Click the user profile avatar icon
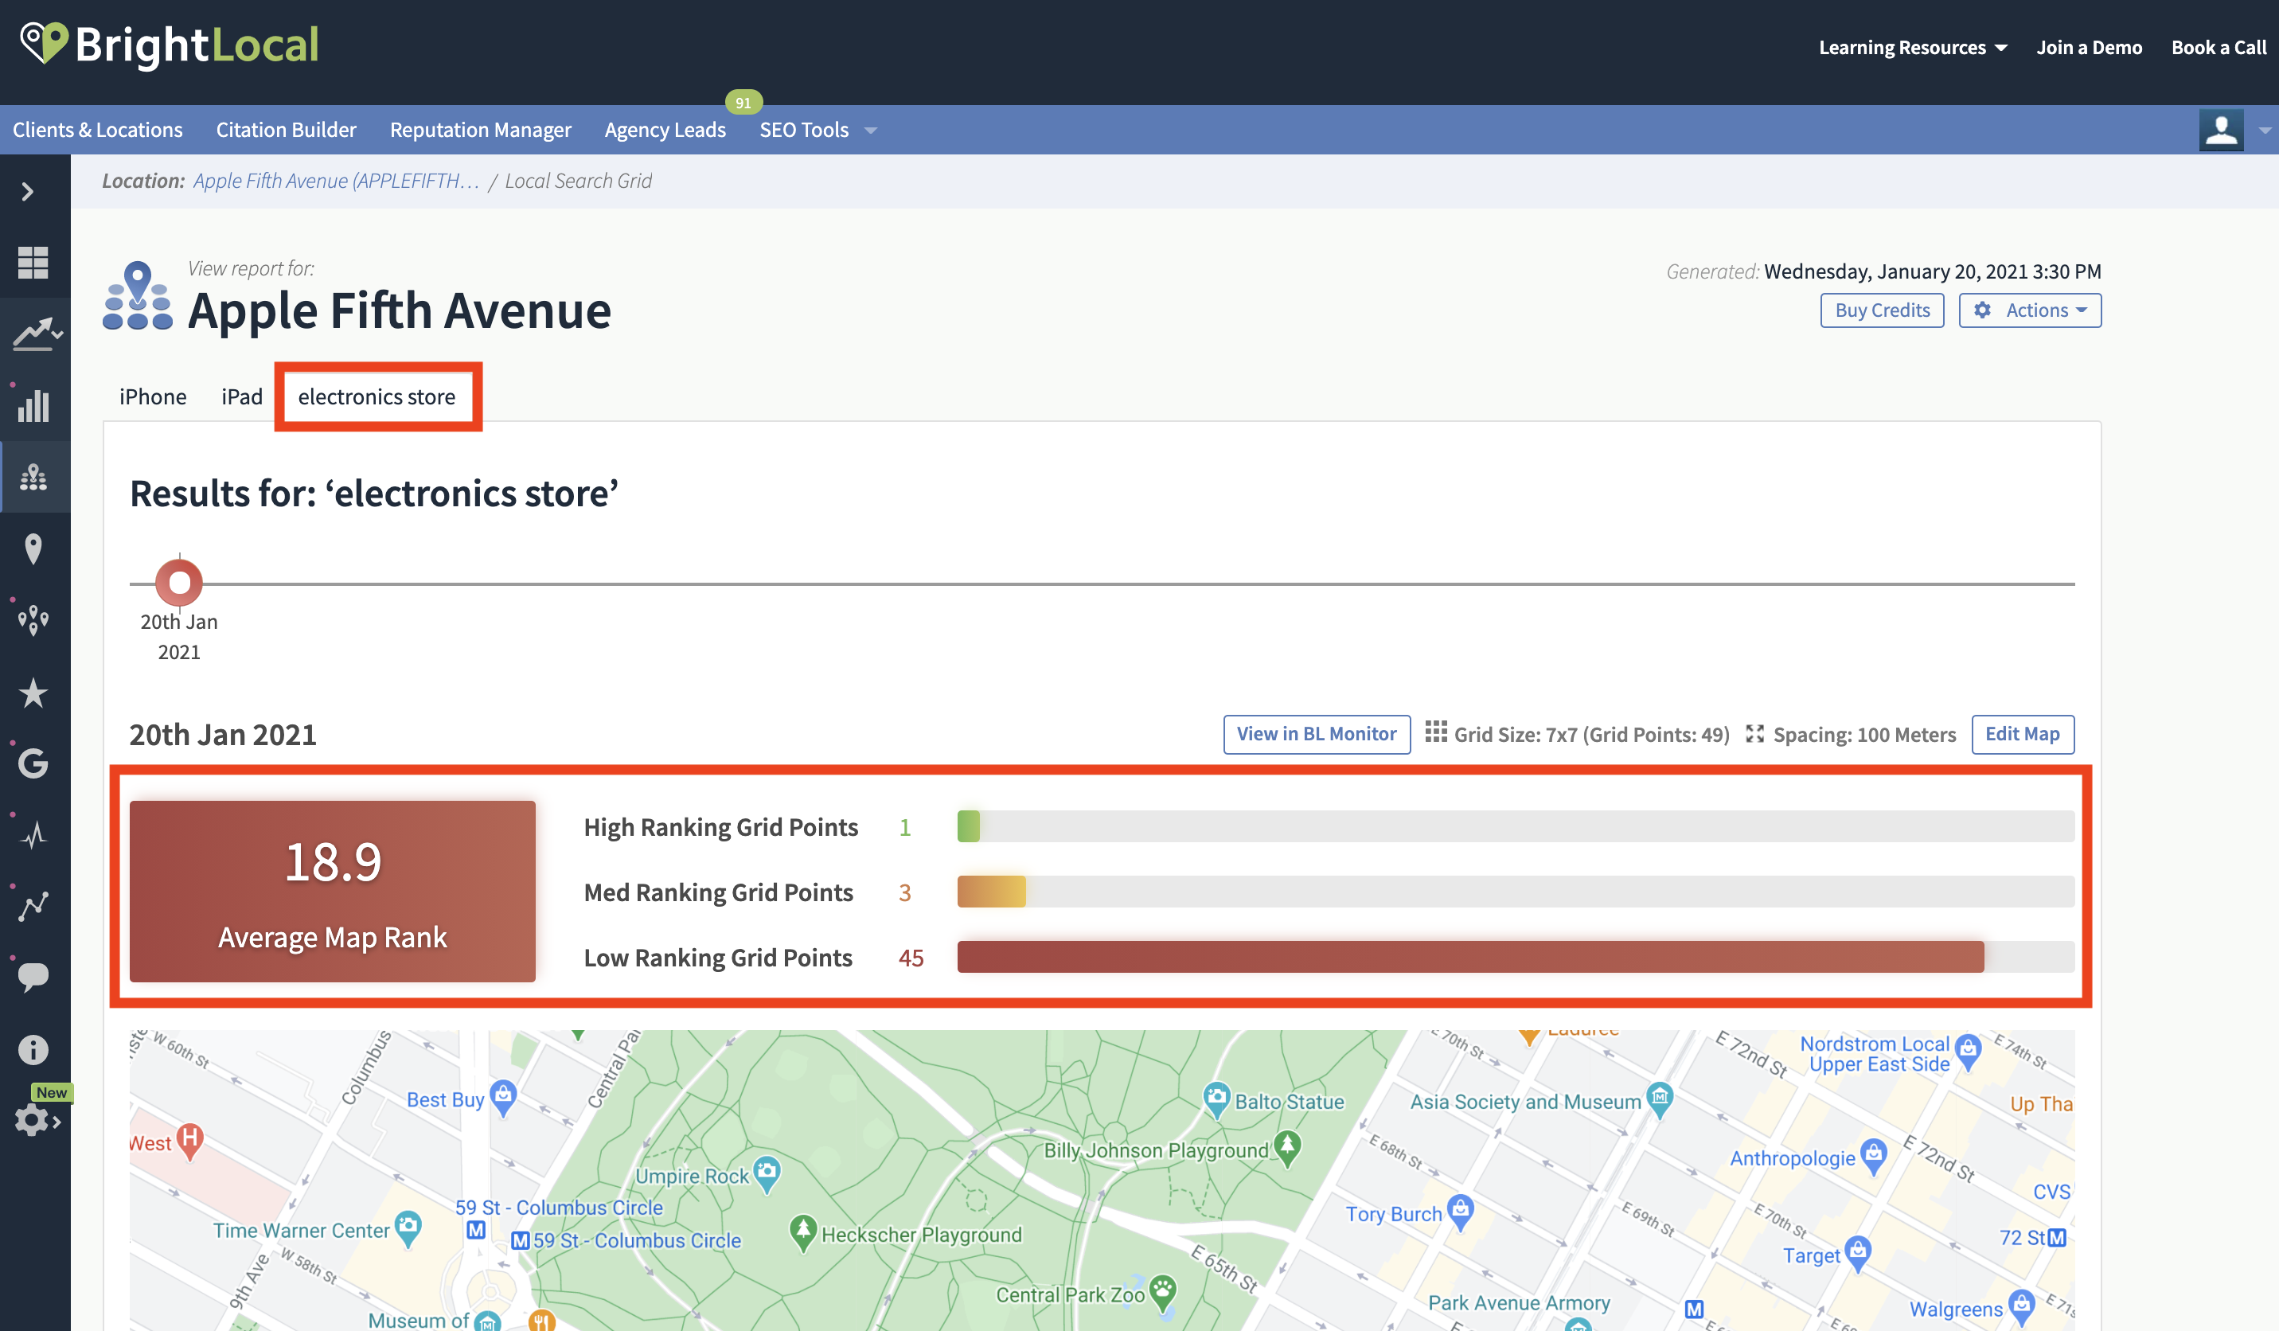This screenshot has width=2279, height=1331. pos(2221,131)
